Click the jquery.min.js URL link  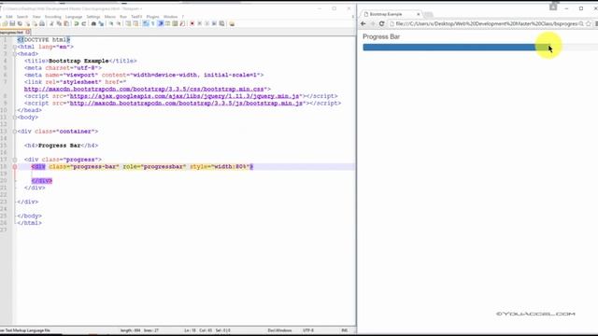click(x=185, y=96)
